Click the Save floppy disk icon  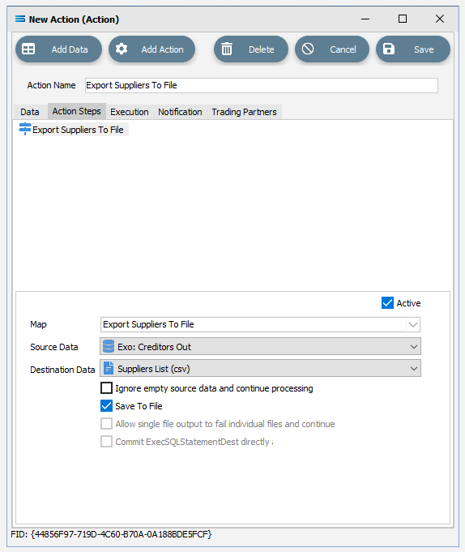coord(388,49)
